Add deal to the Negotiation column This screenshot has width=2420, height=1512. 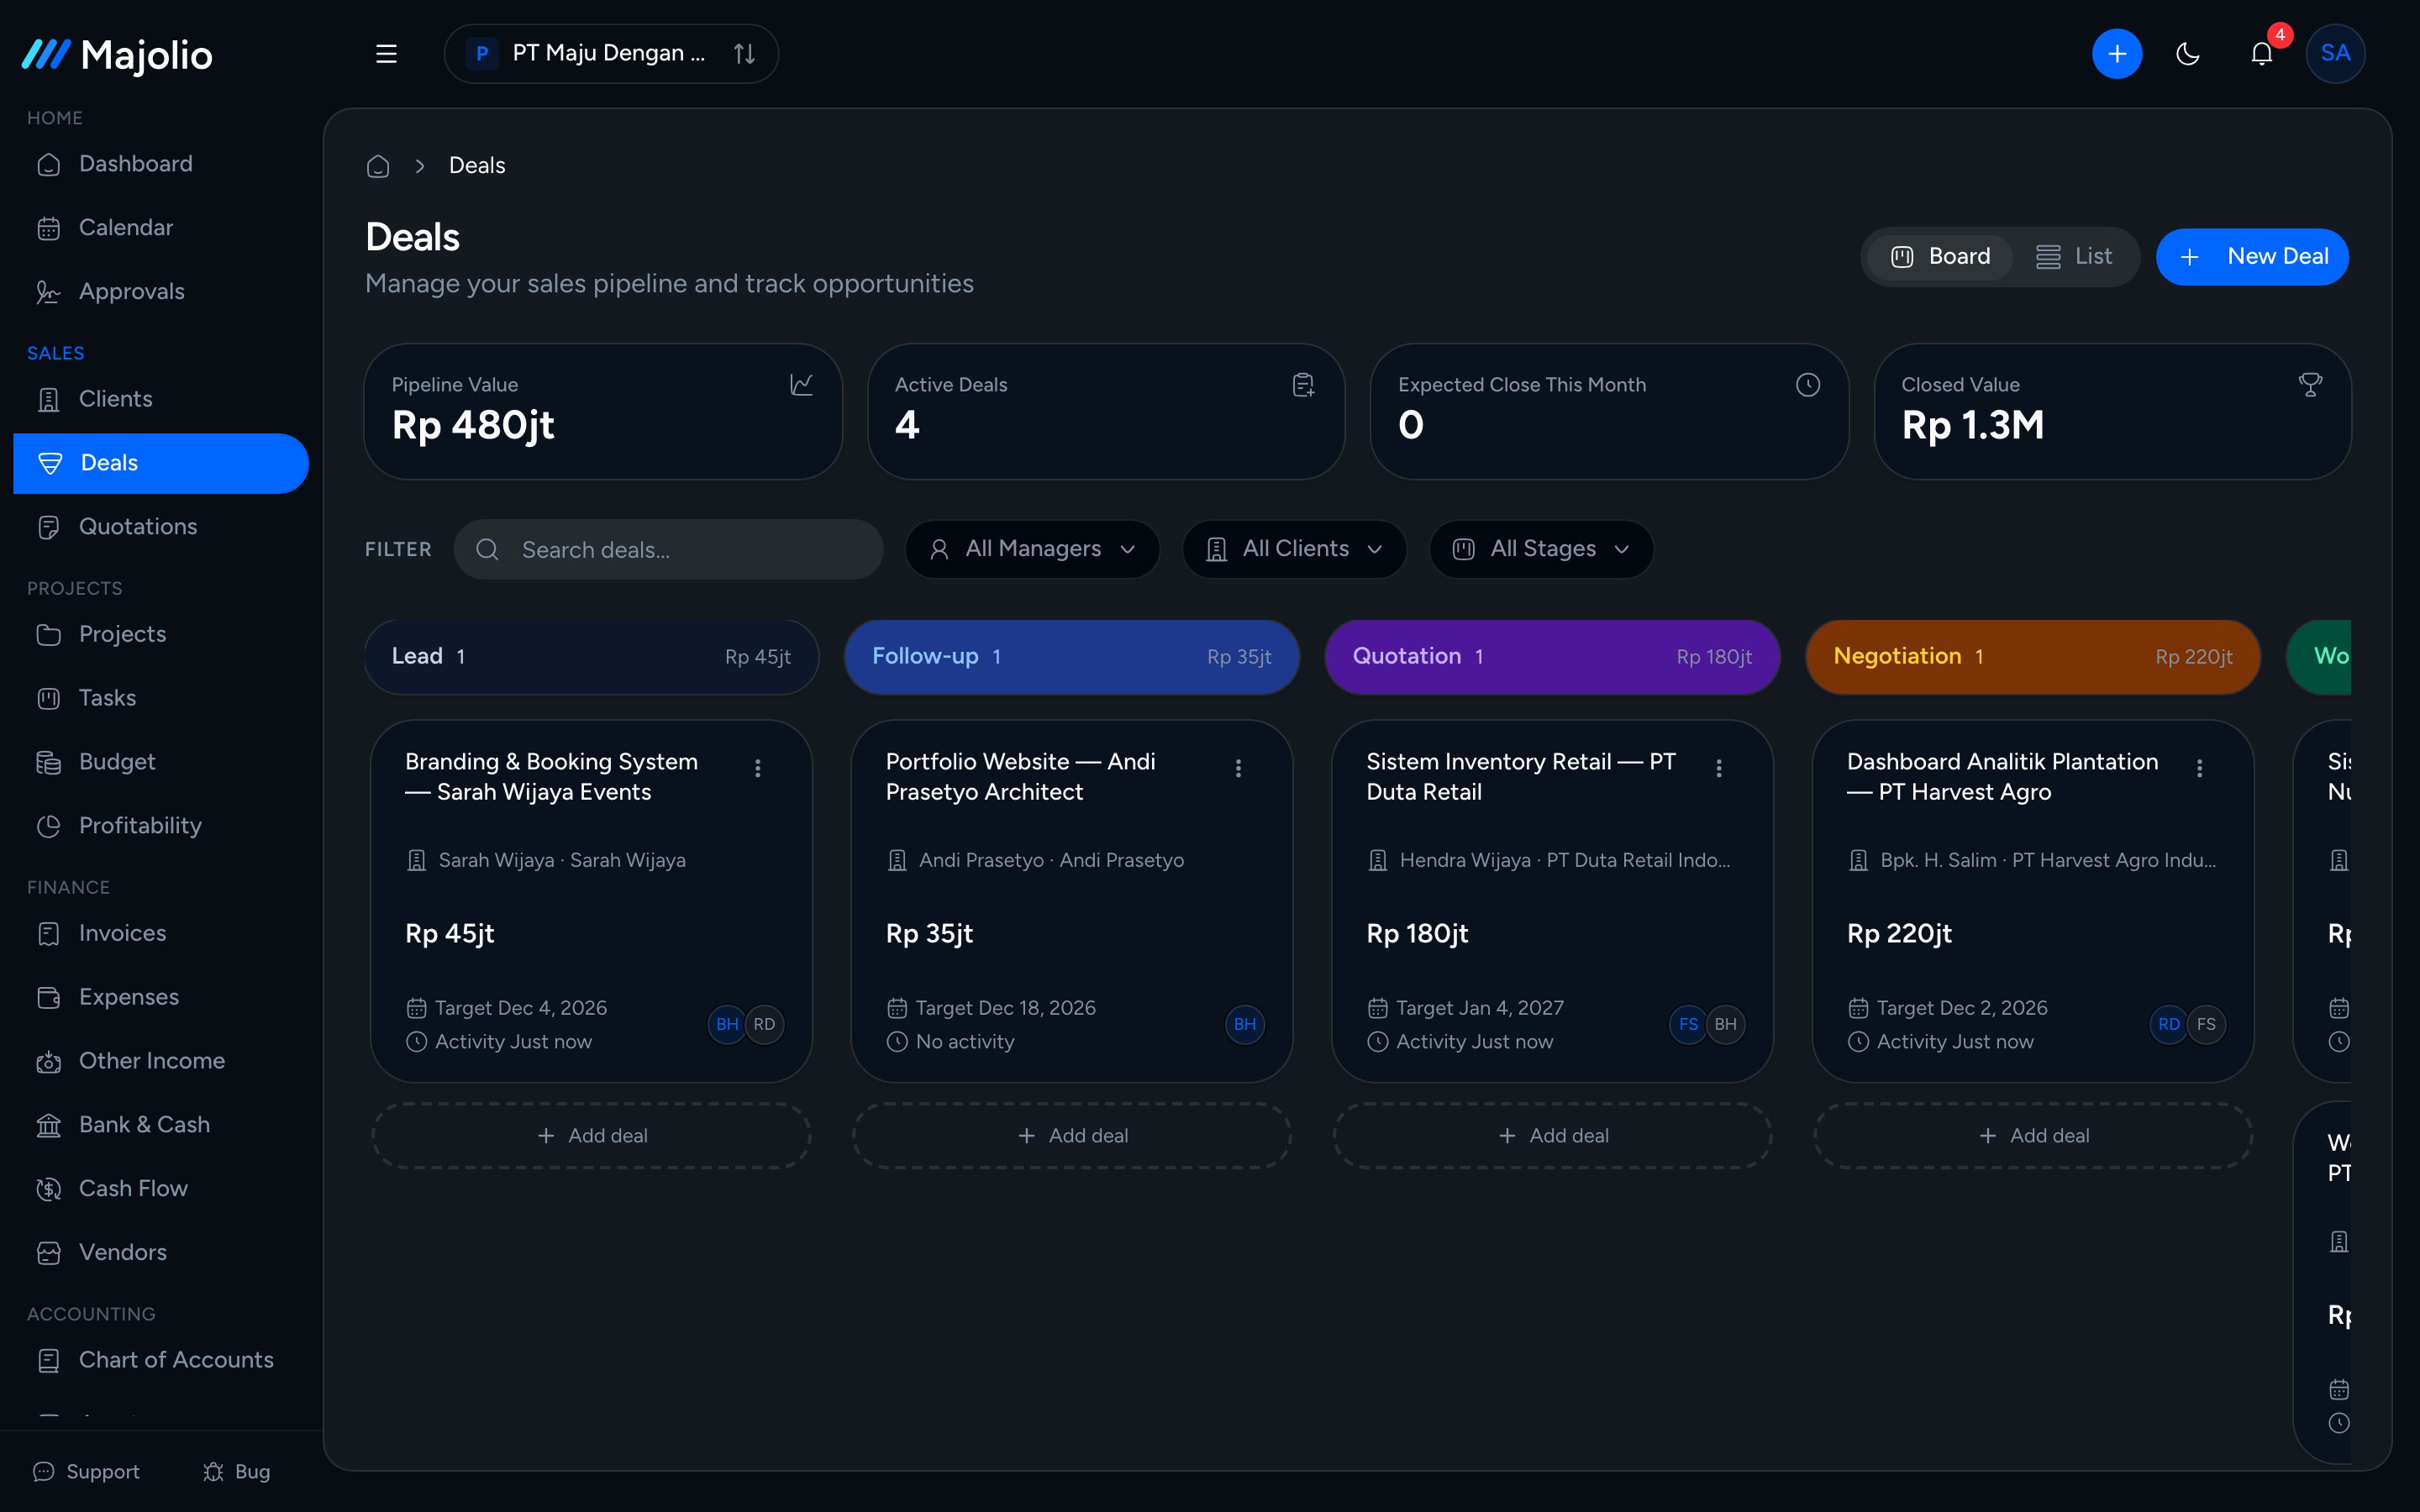point(2033,1136)
